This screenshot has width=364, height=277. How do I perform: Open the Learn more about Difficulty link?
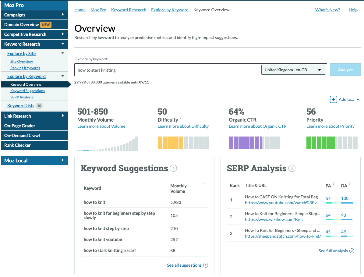click(x=183, y=126)
